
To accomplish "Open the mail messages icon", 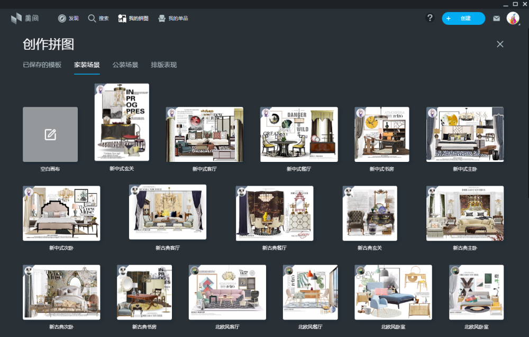I will 496,19.
